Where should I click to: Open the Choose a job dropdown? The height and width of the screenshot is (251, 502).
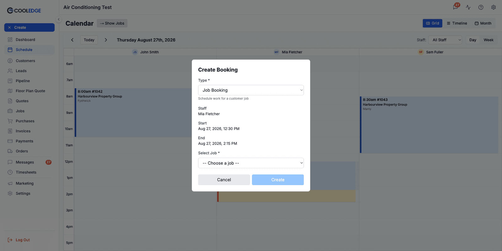(x=251, y=163)
